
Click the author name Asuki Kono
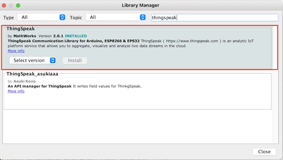[x=24, y=81]
